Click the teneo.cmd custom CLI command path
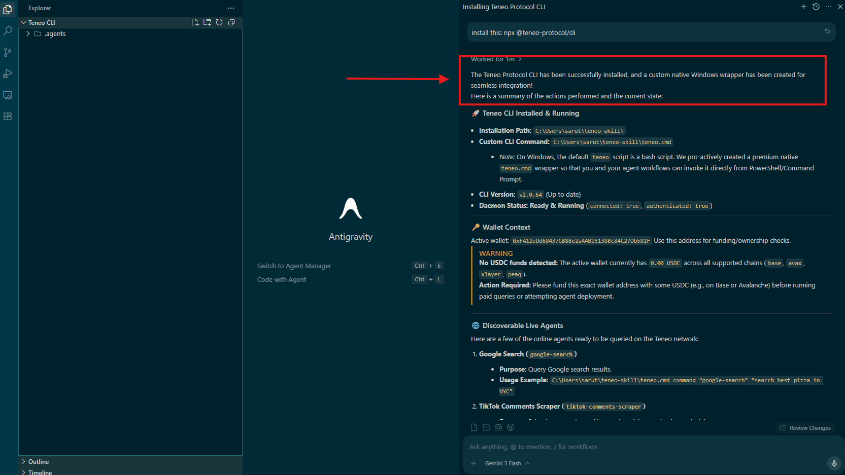The height and width of the screenshot is (475, 845). pos(612,142)
